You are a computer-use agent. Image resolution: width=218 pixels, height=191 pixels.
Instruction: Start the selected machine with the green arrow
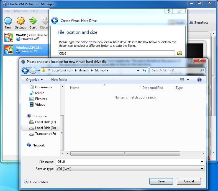point(33,21)
